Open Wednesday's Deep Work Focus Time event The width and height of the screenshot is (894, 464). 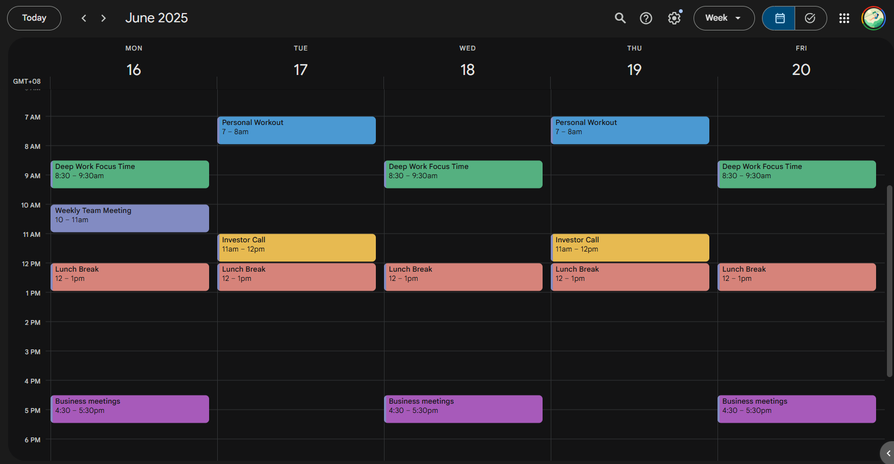[x=463, y=174]
